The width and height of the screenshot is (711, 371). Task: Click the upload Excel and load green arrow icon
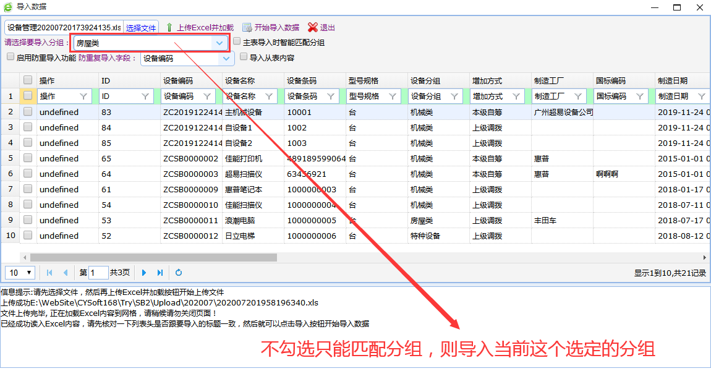169,27
